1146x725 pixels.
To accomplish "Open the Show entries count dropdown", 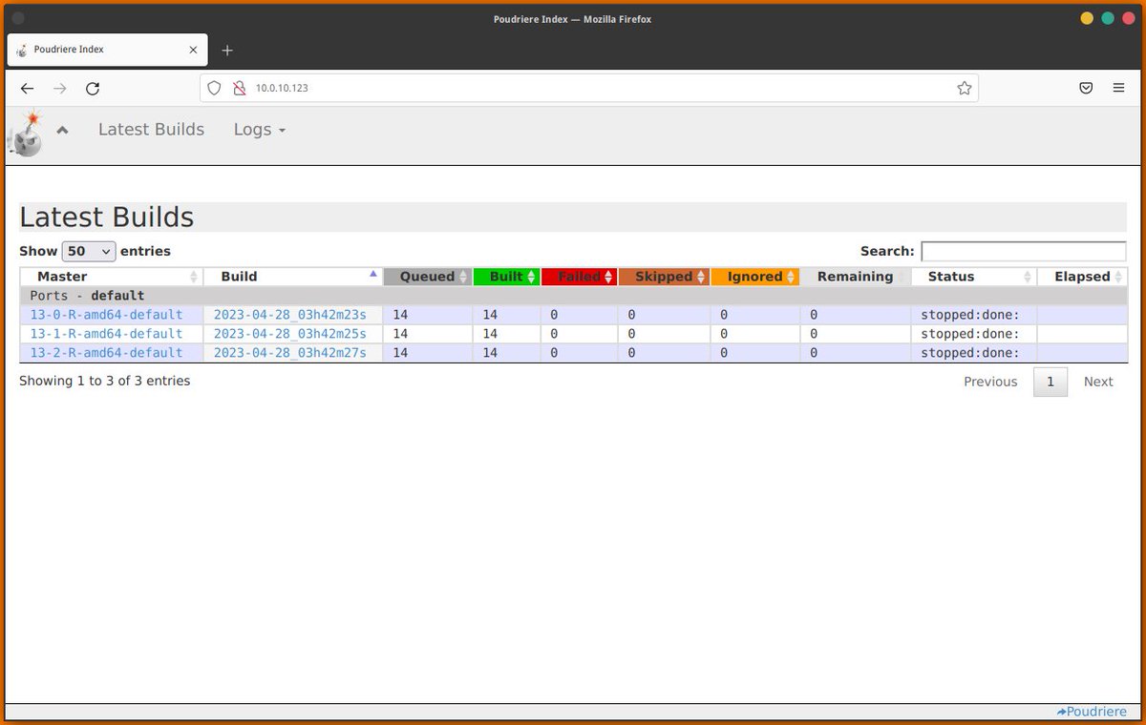I will tap(89, 252).
